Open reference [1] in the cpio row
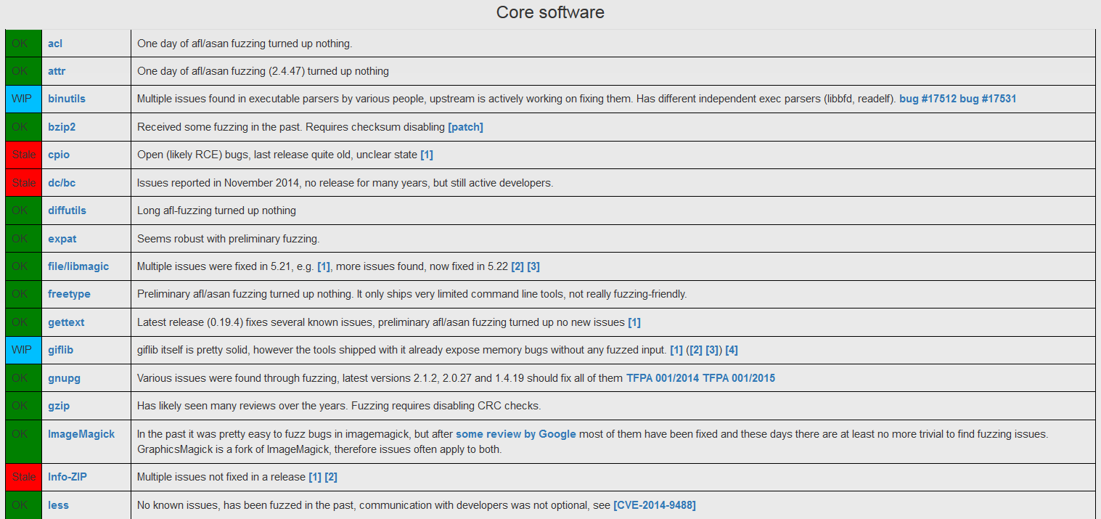Screen dimensions: 1101x519 pyautogui.click(x=427, y=155)
